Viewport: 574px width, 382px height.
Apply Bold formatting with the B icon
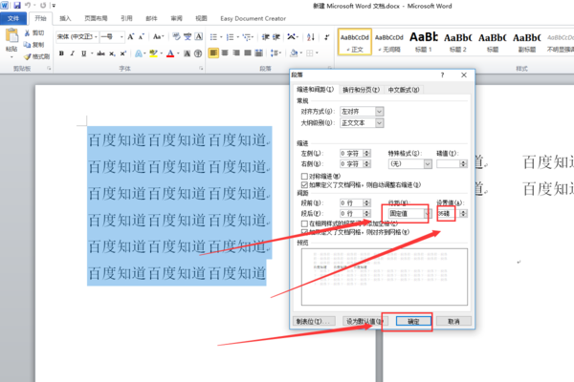pos(61,53)
